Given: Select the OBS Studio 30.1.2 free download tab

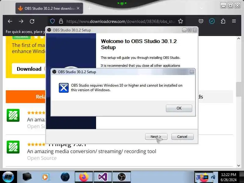Looking at the screenshot, I should (49, 9).
